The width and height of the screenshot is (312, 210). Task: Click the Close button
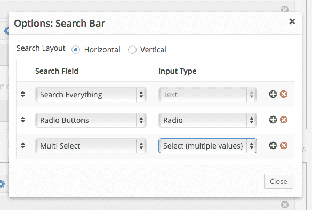coord(278,181)
